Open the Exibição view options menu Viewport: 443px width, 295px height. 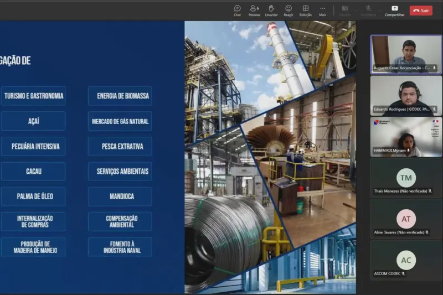click(306, 10)
